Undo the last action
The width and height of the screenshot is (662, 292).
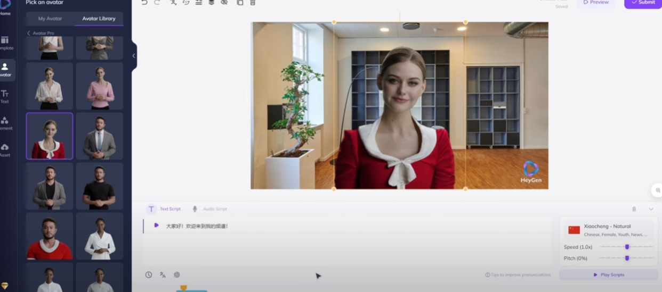pyautogui.click(x=144, y=3)
